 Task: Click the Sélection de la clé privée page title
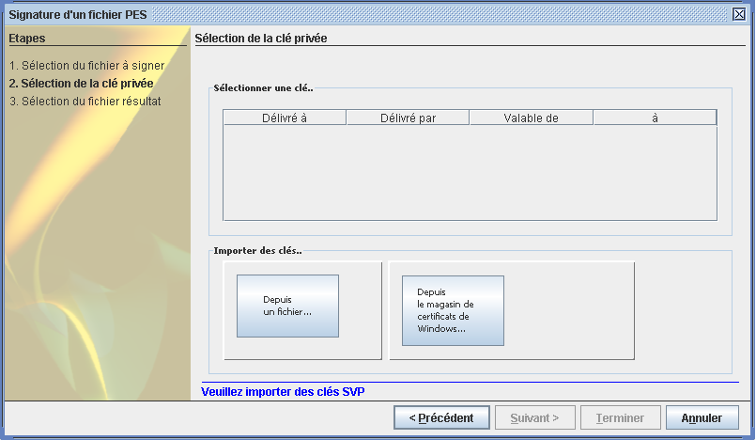click(x=260, y=39)
